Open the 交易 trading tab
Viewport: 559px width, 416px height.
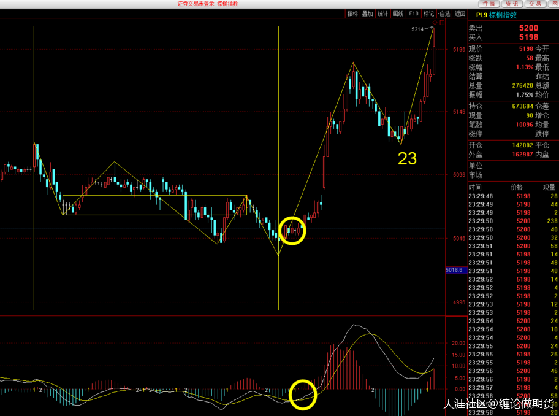(534, 4)
